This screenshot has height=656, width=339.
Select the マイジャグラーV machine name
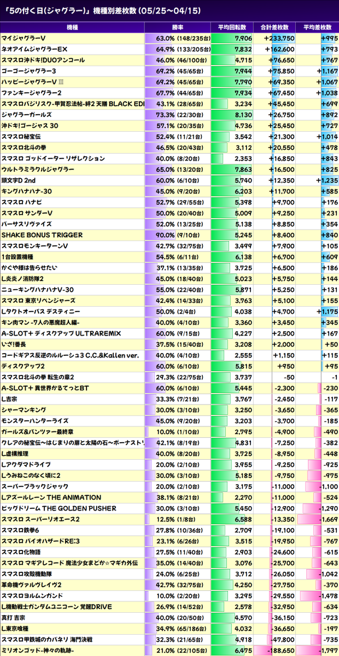24,38
